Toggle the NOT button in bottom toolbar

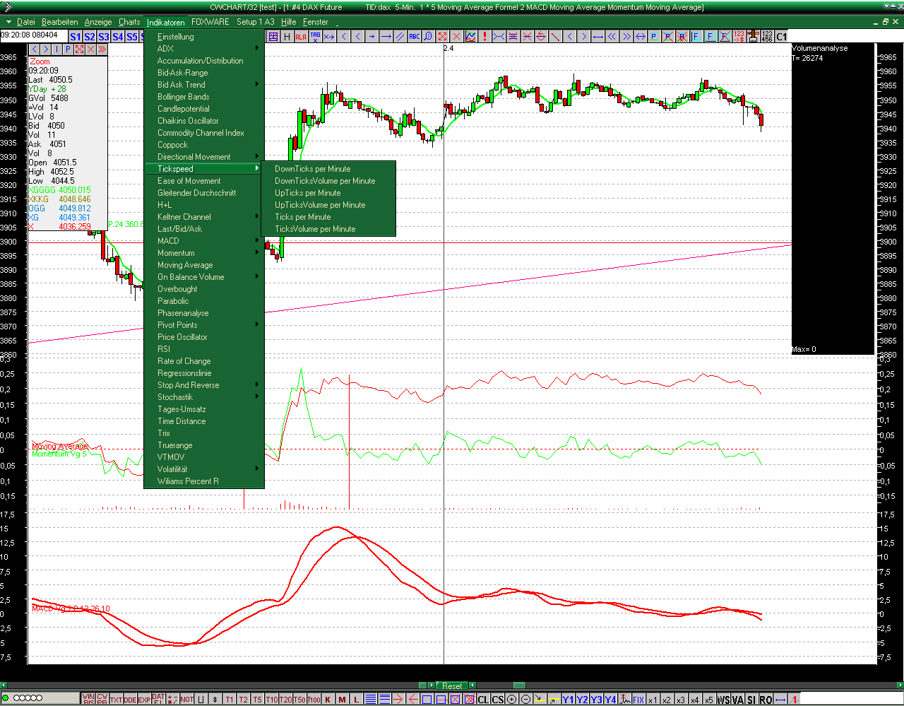(186, 700)
